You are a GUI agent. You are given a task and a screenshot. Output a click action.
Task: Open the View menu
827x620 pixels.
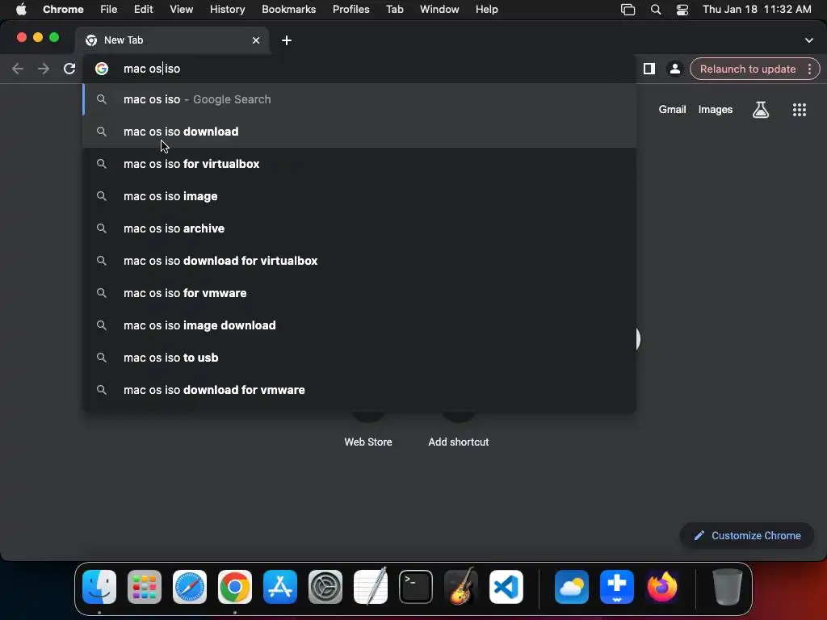[x=181, y=10]
